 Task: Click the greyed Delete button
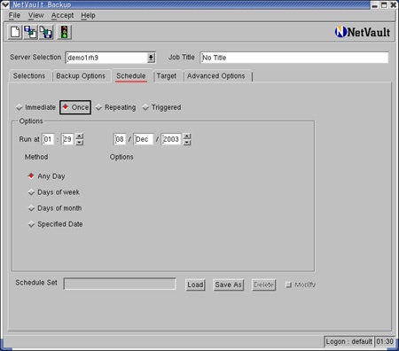(263, 285)
